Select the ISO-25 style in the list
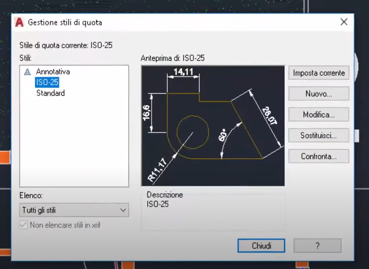The height and width of the screenshot is (269, 369). click(47, 82)
